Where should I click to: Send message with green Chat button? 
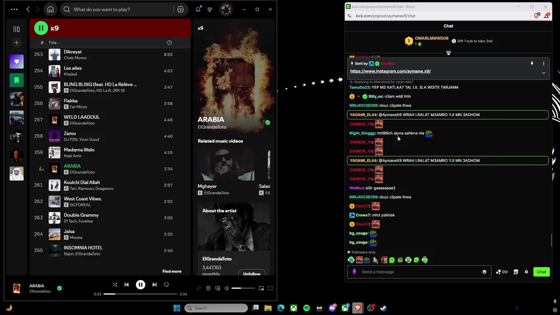(x=542, y=272)
